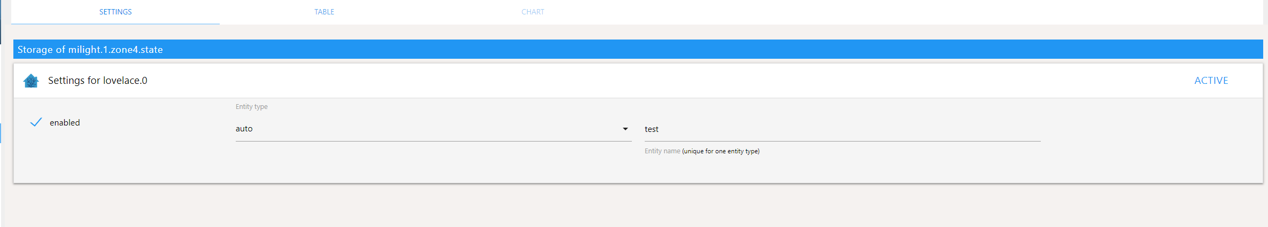Image resolution: width=1268 pixels, height=227 pixels.
Task: Collapse the Settings for lovelace.0 panel header
Action: [638, 81]
